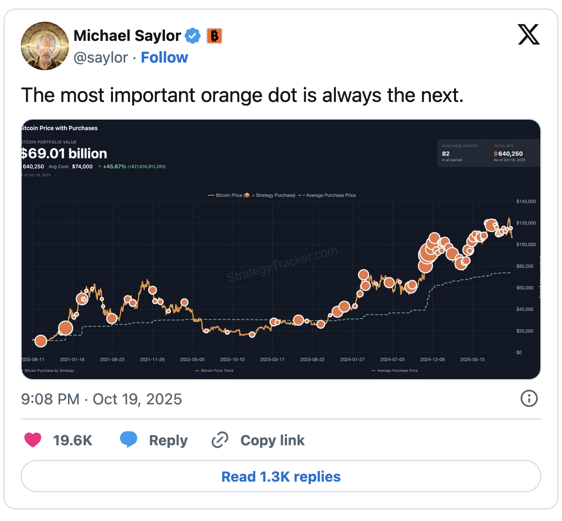562x521 pixels.
Task: Open the @saylor handle link
Action: [101, 58]
